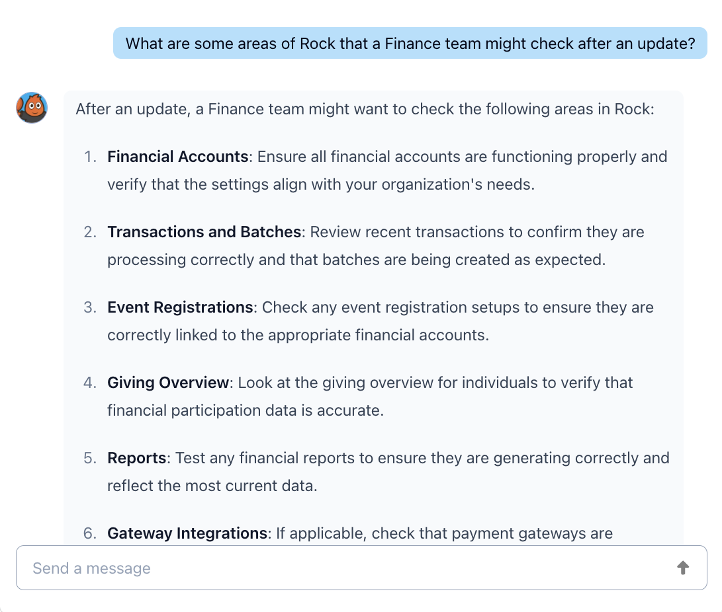
Task: Click list number 6 in the response
Action: click(x=90, y=533)
